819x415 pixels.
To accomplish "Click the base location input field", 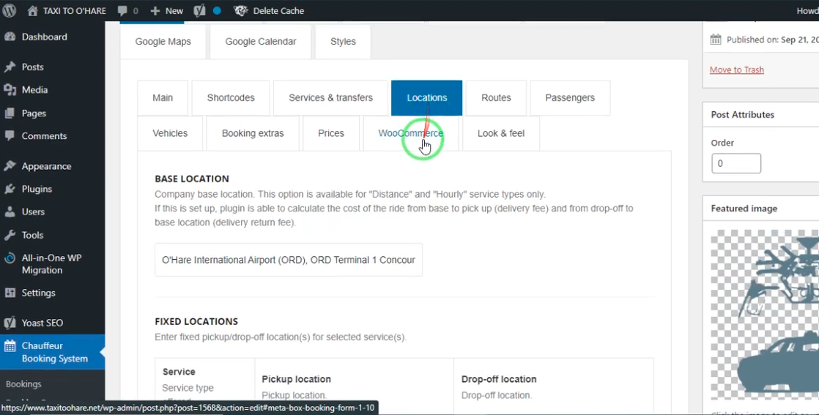I will (289, 260).
